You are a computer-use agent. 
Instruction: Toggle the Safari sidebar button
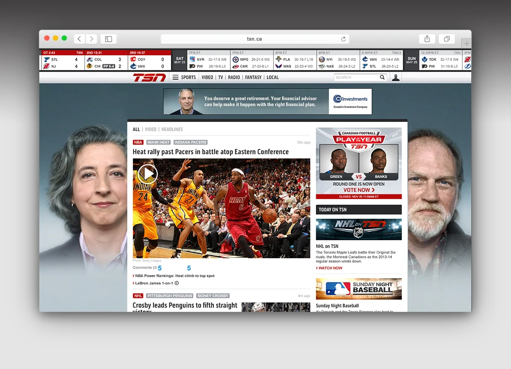click(108, 39)
